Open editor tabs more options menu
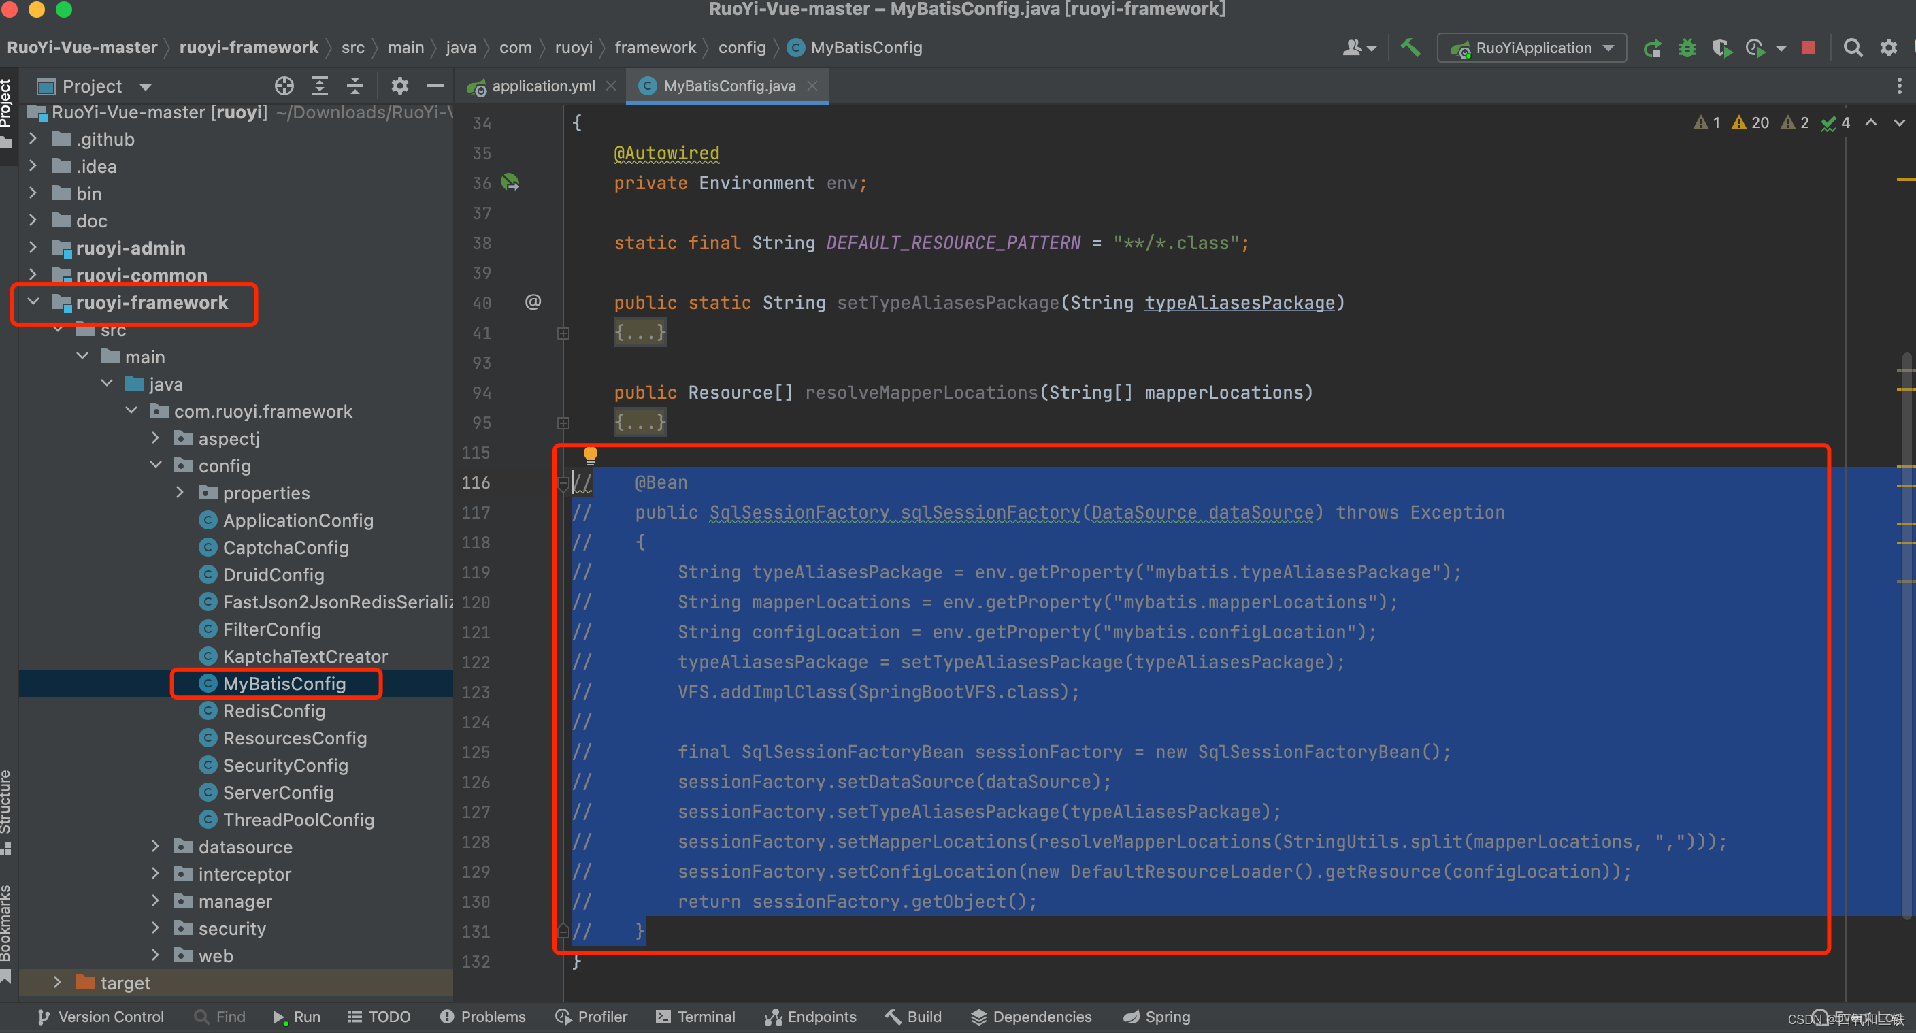The width and height of the screenshot is (1916, 1033). tap(1899, 86)
